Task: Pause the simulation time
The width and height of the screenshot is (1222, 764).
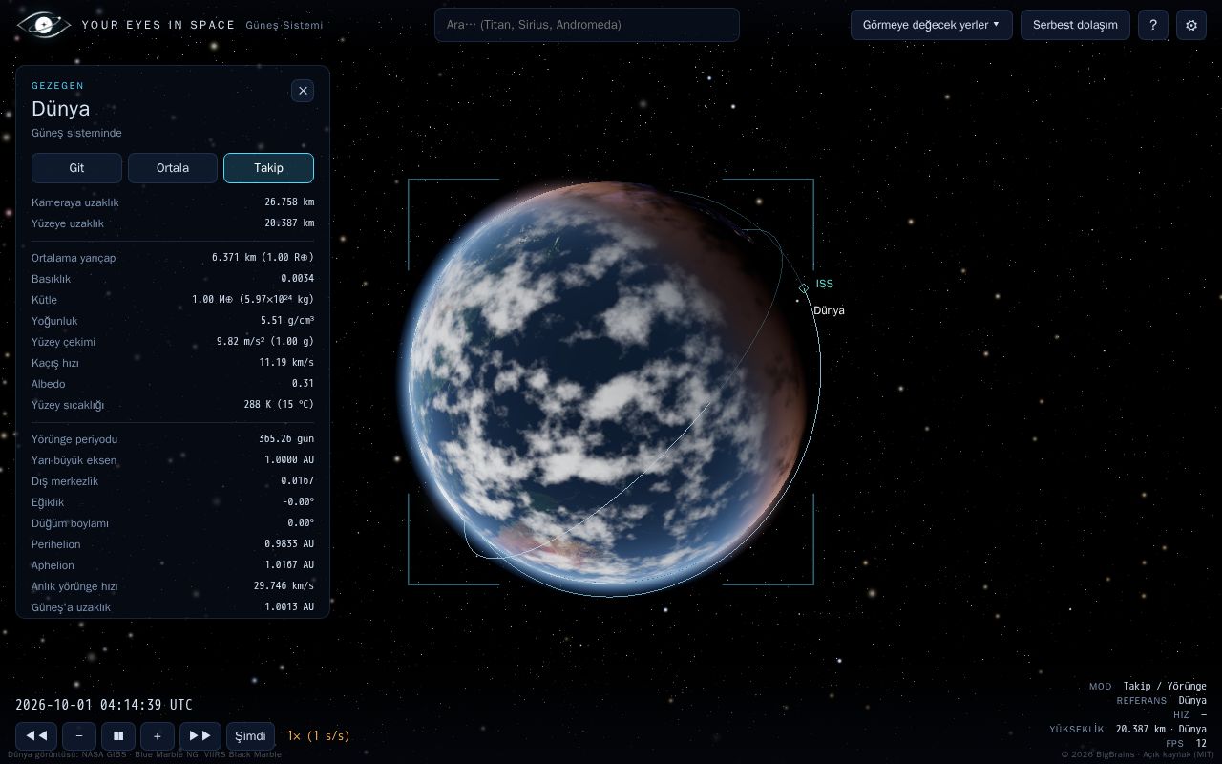Action: click(118, 736)
